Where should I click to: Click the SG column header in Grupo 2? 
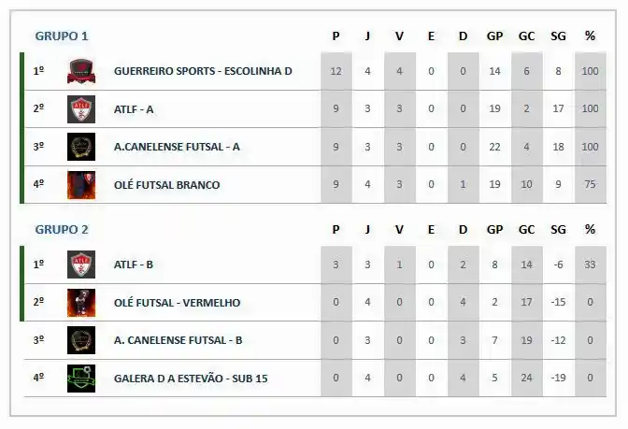click(x=558, y=230)
